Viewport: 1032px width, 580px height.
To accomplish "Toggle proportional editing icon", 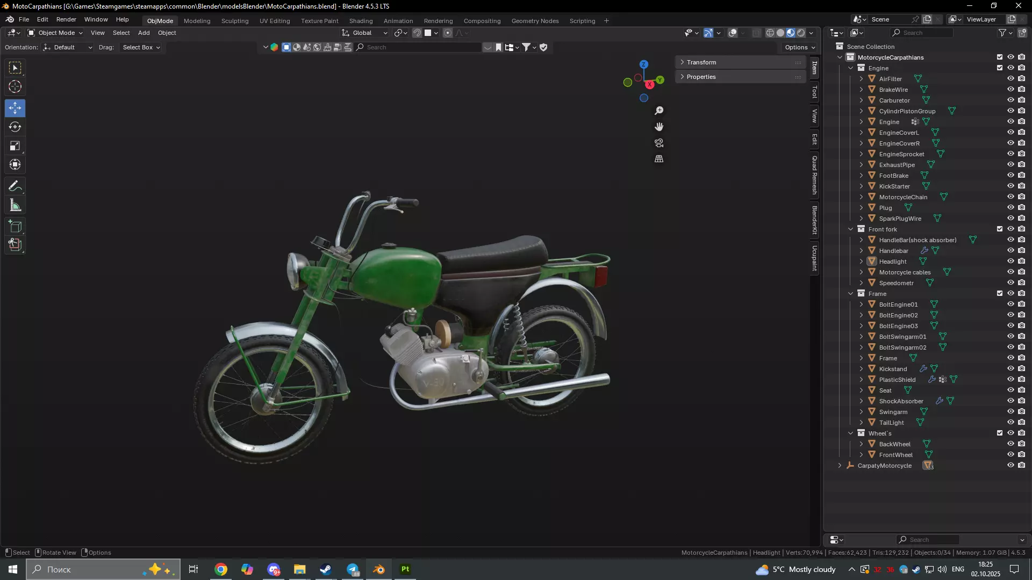I will click(448, 33).
